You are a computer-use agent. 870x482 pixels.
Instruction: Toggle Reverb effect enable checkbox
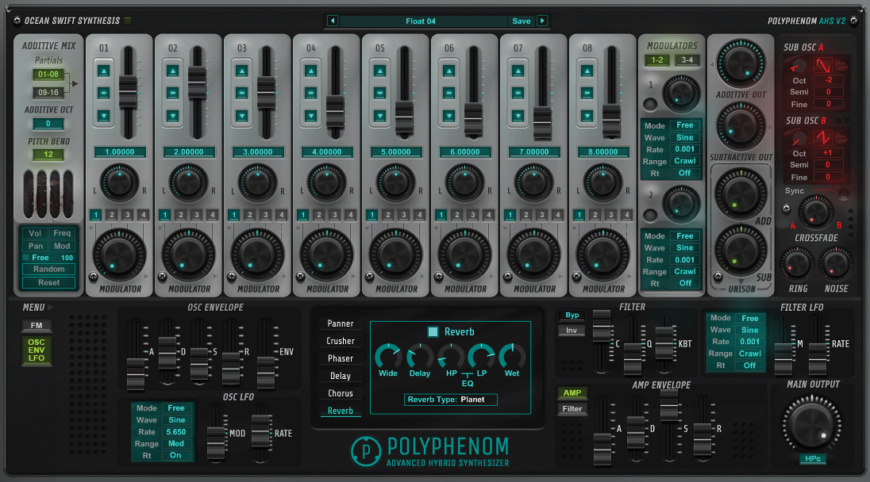coord(433,332)
